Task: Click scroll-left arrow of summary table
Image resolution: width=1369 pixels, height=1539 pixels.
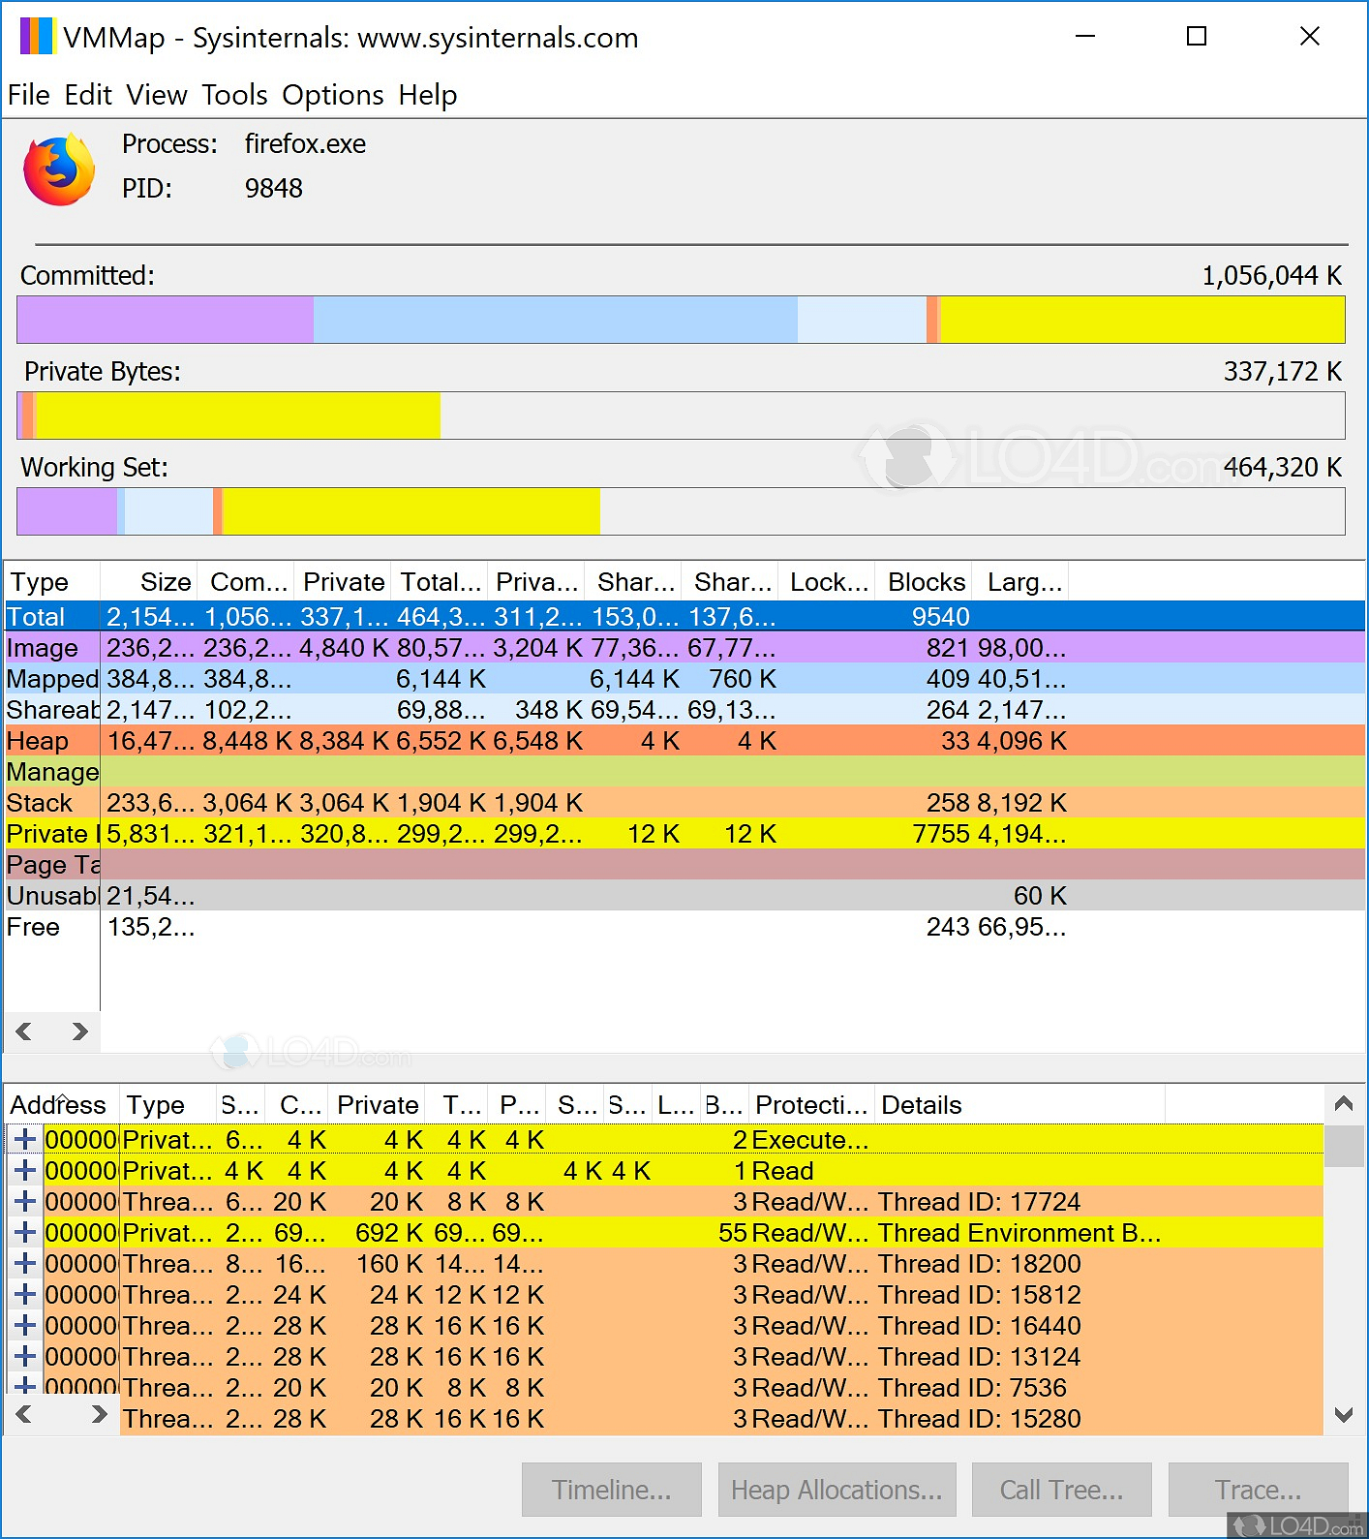Action: point(24,1031)
